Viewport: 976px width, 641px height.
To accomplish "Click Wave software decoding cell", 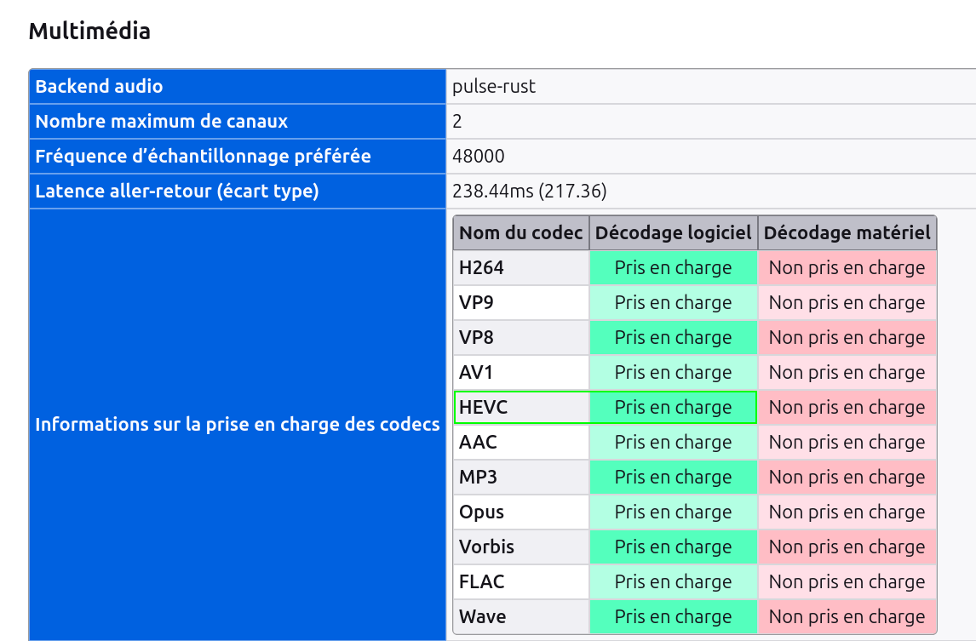I will 674,616.
